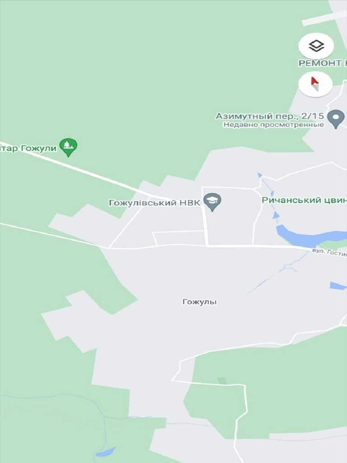Tap the compass orientation button
Viewport: 347px width, 463px height.
315,84
